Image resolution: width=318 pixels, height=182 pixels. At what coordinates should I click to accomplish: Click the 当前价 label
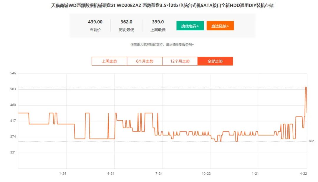pyautogui.click(x=95, y=30)
